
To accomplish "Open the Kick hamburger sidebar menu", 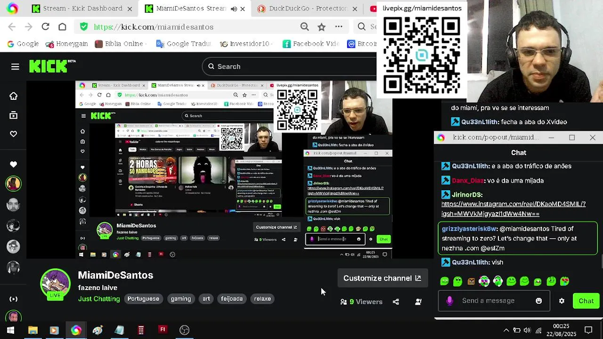I will click(x=15, y=67).
